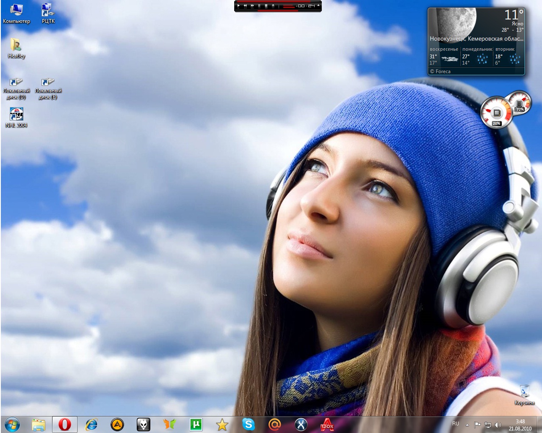Launch AIMP player from the taskbar

[117, 424]
